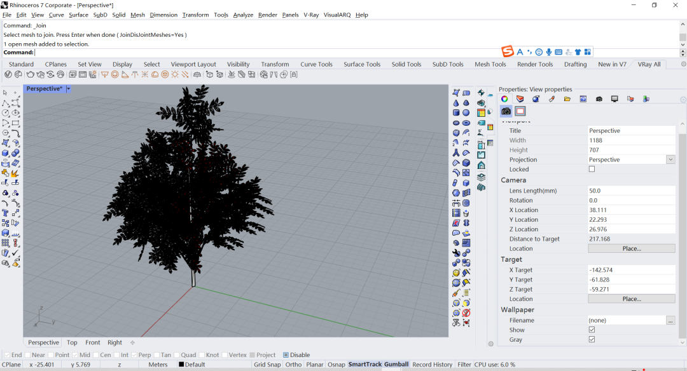
Task: Open the Display monitor panel icon
Action: (x=614, y=99)
